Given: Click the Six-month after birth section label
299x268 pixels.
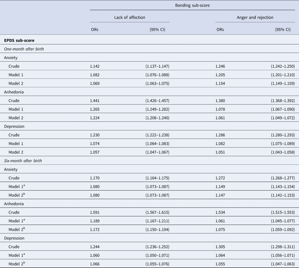Looking at the screenshot, I should pos(23,161).
